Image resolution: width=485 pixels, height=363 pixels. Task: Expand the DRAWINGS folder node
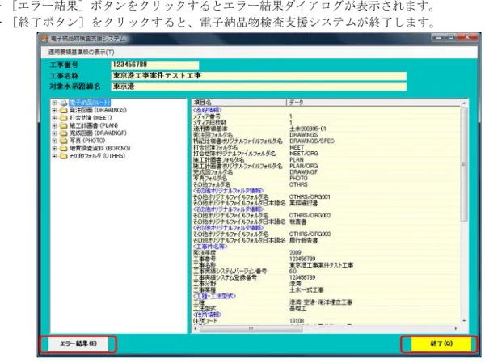click(54, 110)
